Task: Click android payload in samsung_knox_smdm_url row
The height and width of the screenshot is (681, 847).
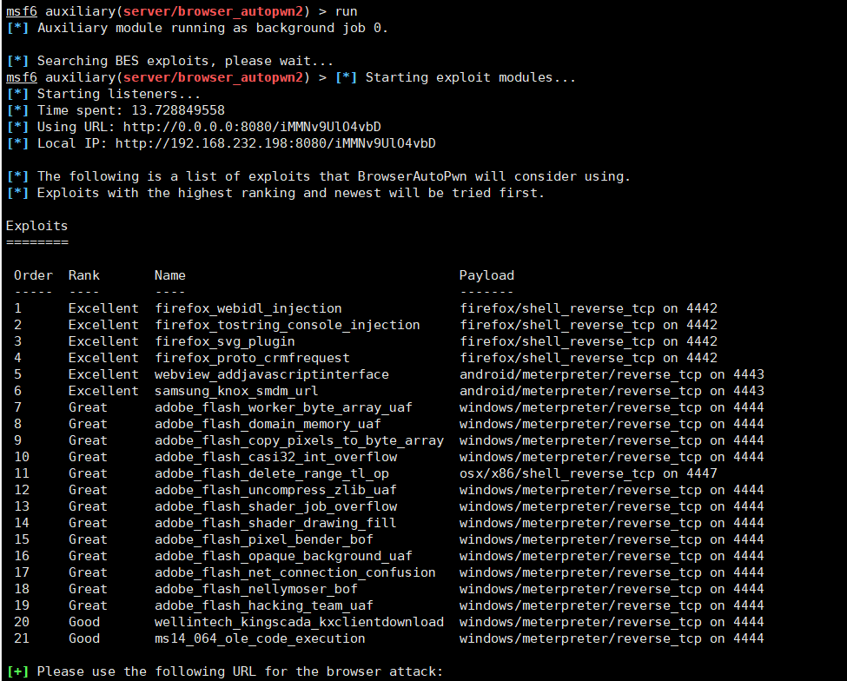Action: pyautogui.click(x=612, y=391)
